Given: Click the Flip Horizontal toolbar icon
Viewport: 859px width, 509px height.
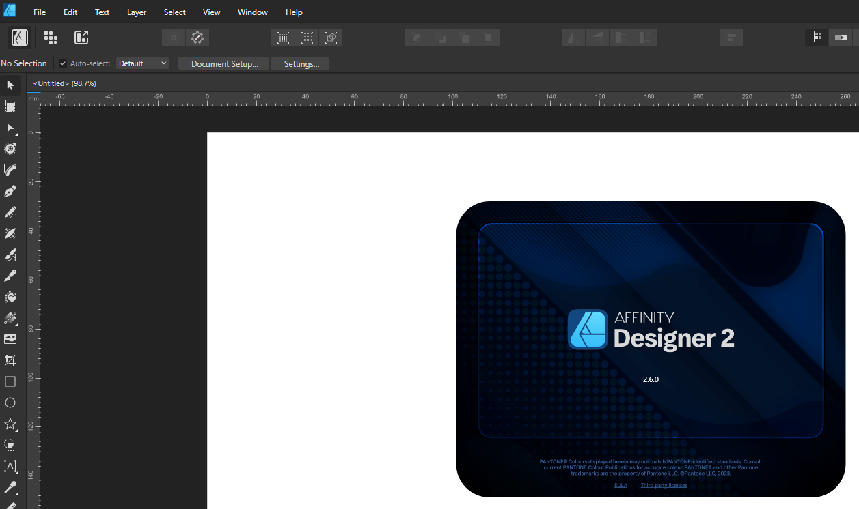Looking at the screenshot, I should coord(573,38).
